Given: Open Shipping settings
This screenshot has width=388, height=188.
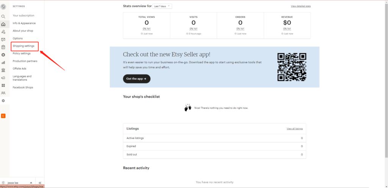Looking at the screenshot, I should [23, 46].
